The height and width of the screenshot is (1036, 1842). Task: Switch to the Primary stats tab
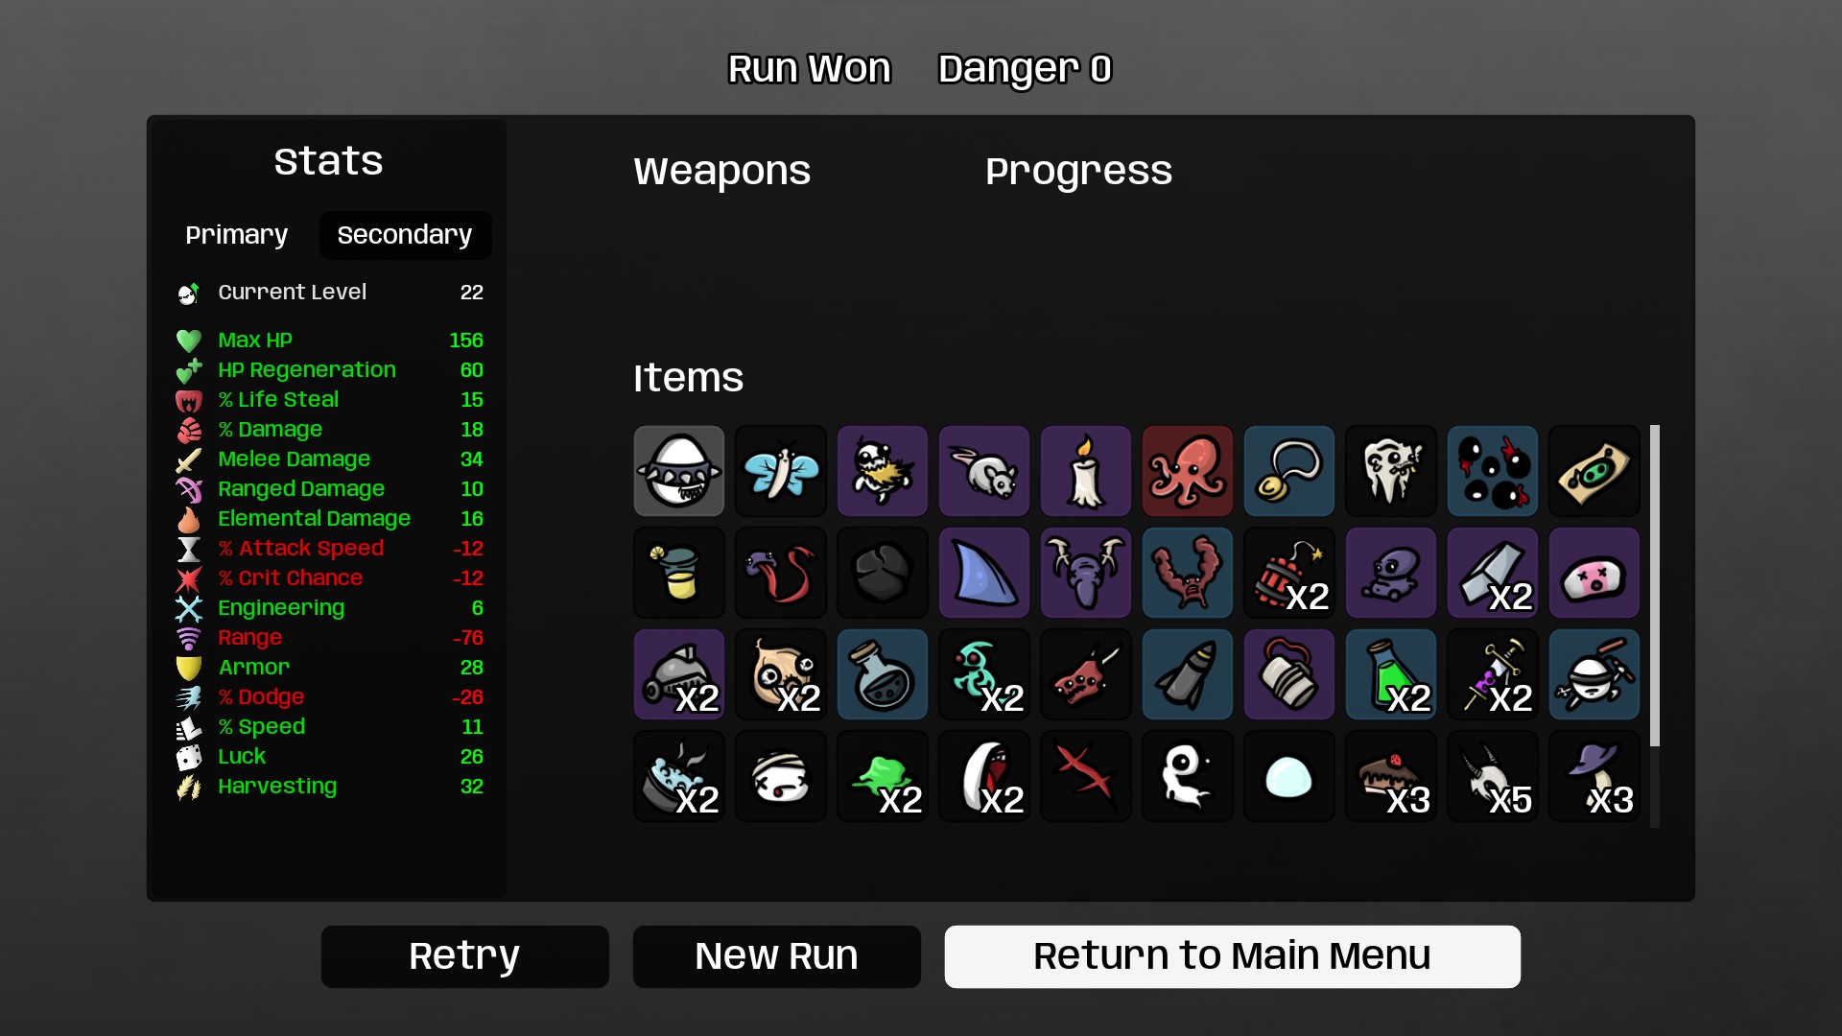236,235
